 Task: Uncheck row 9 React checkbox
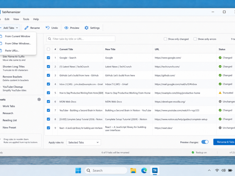[x=48, y=128]
